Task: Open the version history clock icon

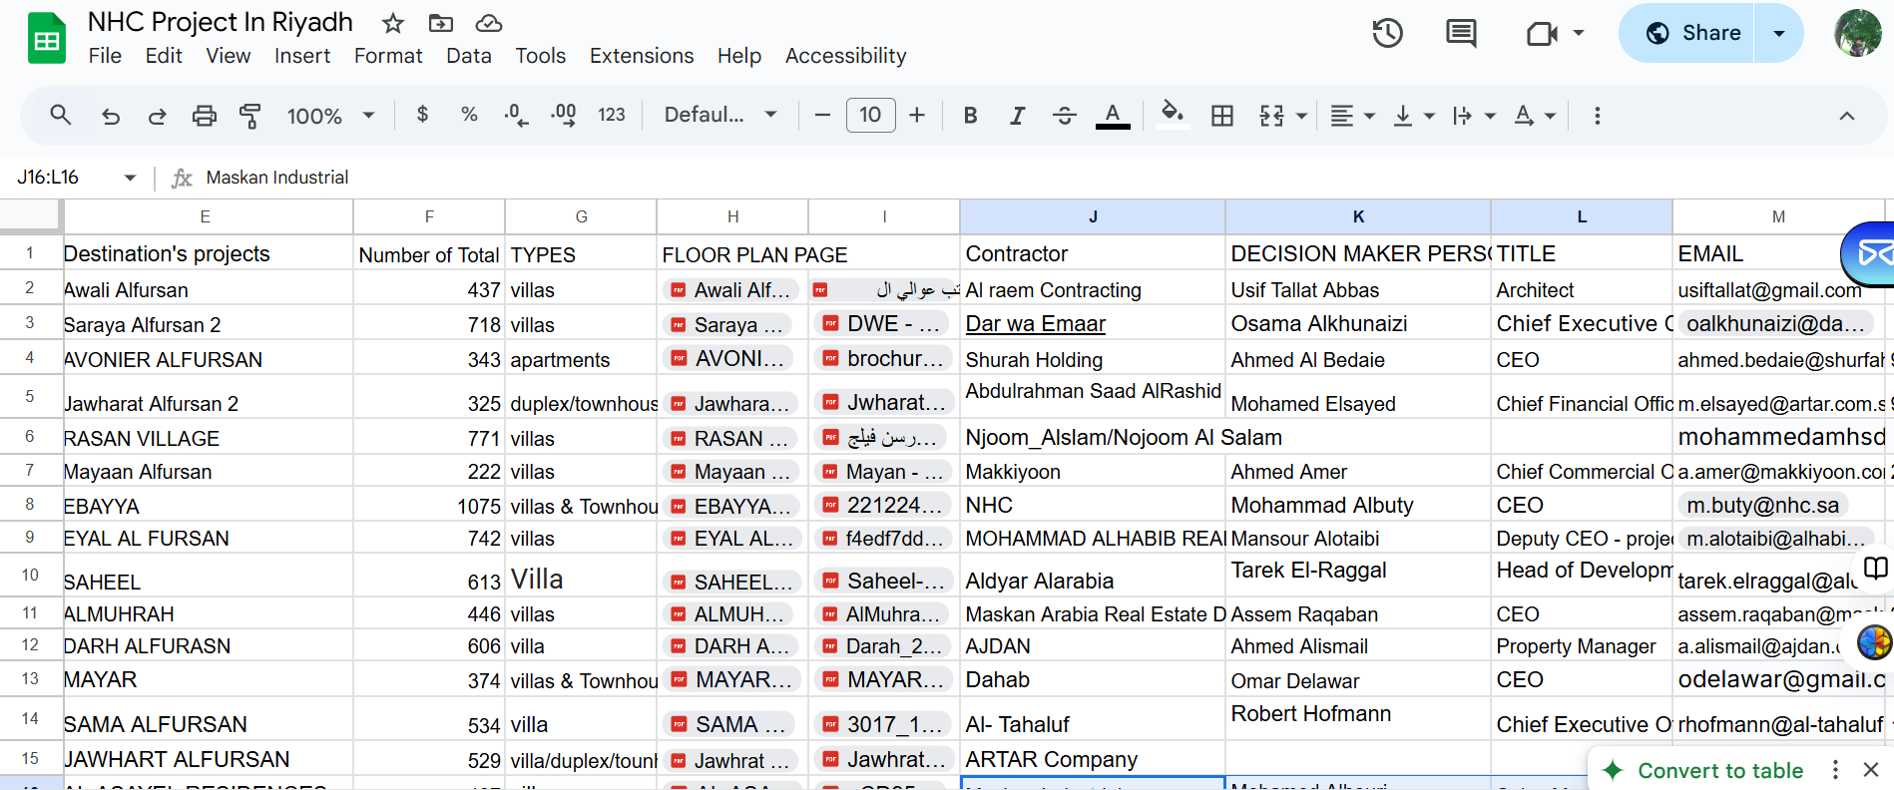Action: [1387, 34]
